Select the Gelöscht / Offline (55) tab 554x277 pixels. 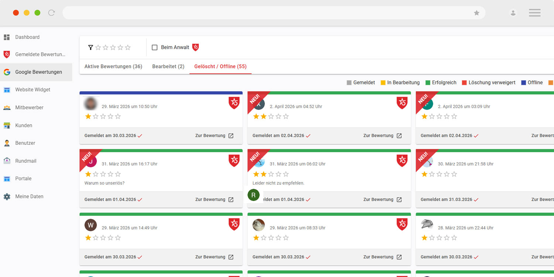[x=220, y=67]
